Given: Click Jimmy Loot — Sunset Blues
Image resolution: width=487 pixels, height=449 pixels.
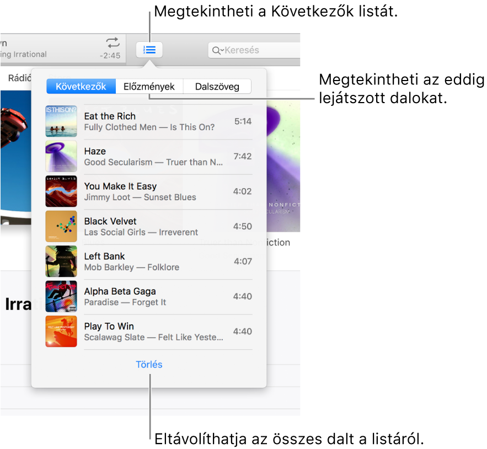Looking at the screenshot, I should 140,197.
